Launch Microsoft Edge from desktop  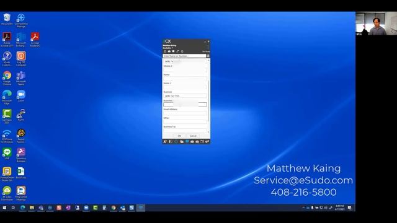click(7, 97)
